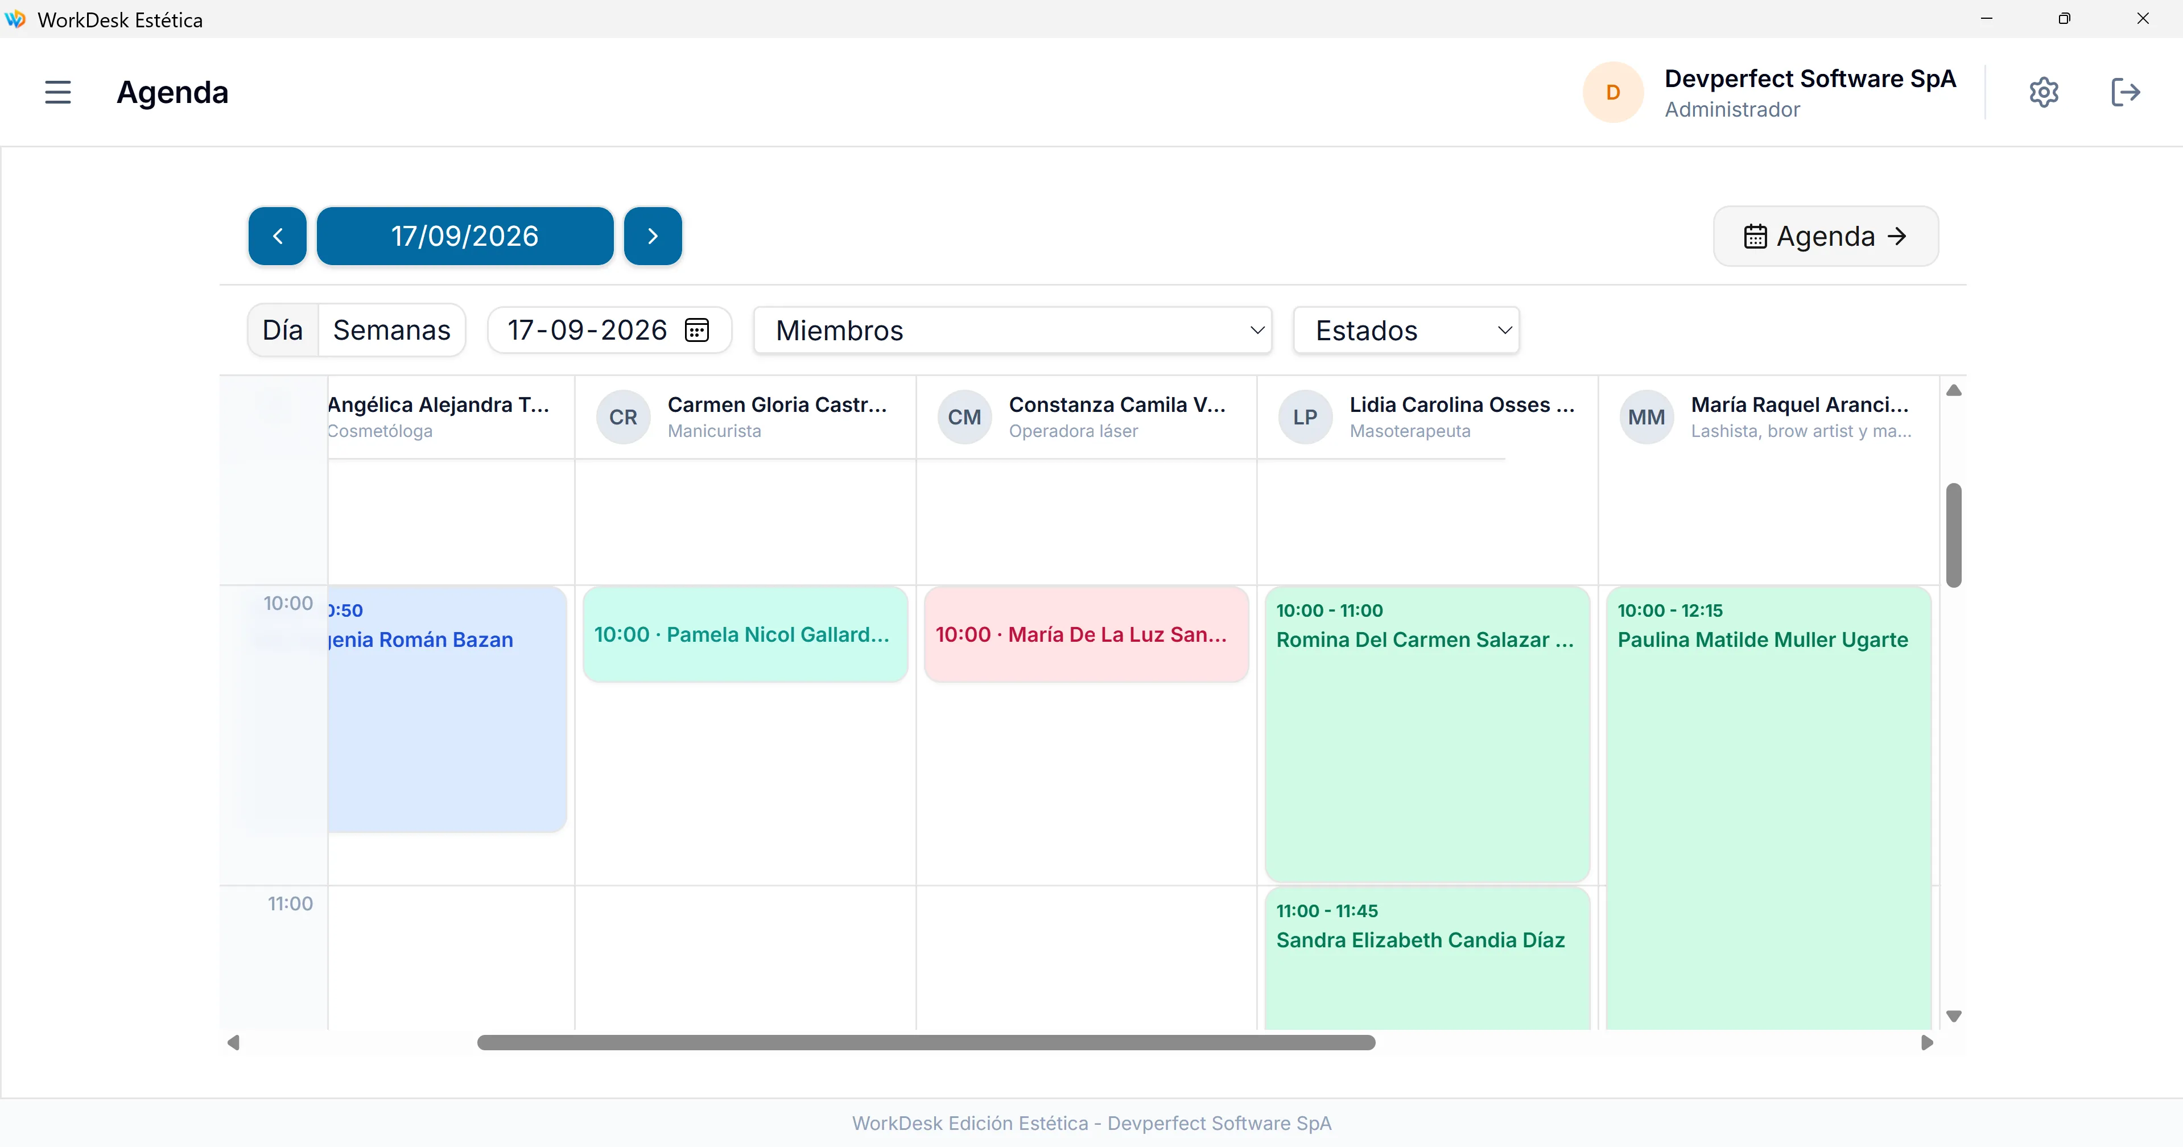Click the Angélica Alejandra column header
2183x1147 pixels.
coord(451,417)
